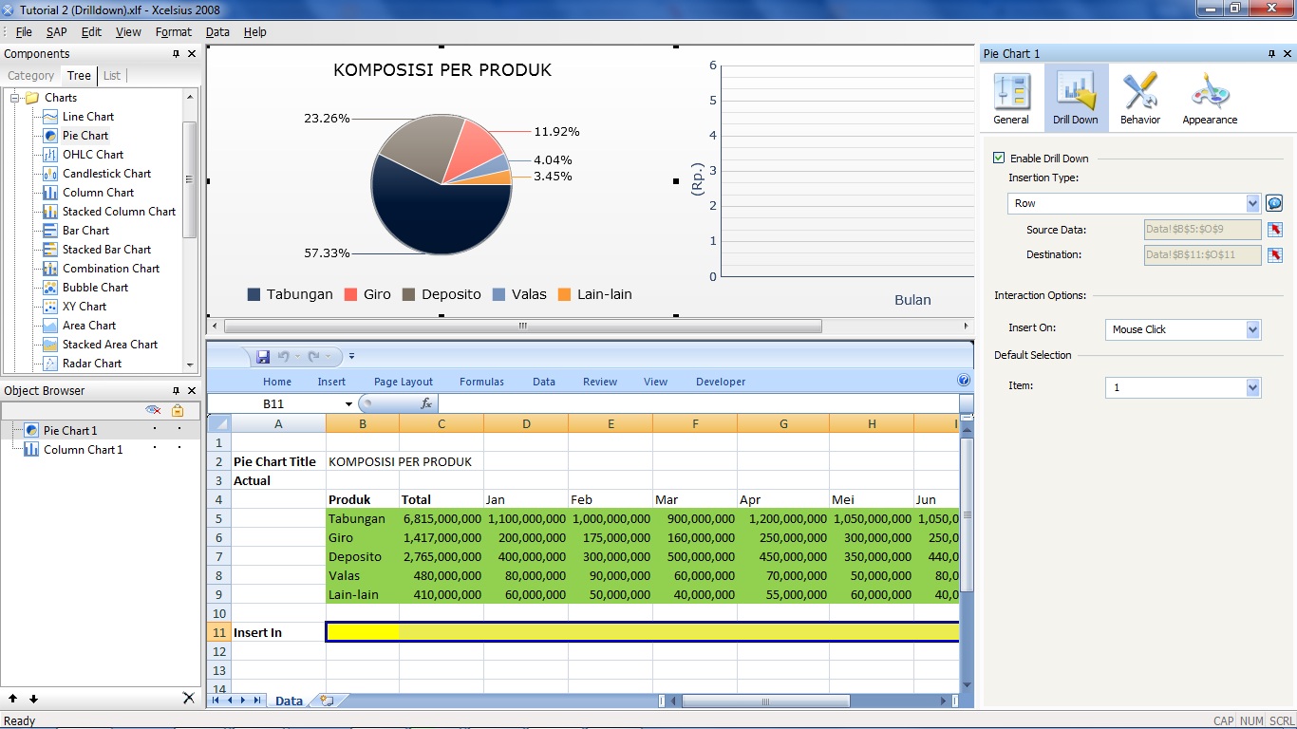Open the Undo history dropdown arrow
Screen dimensions: 1297x729
(x=297, y=357)
